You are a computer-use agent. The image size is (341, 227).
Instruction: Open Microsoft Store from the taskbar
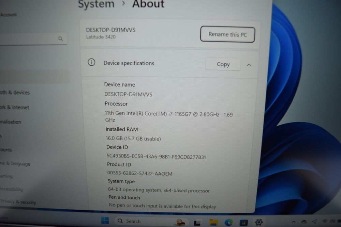point(243,223)
